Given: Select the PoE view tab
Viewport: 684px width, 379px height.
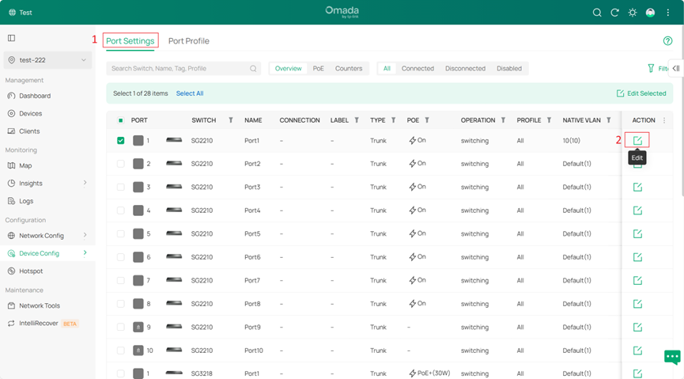Looking at the screenshot, I should tap(318, 69).
